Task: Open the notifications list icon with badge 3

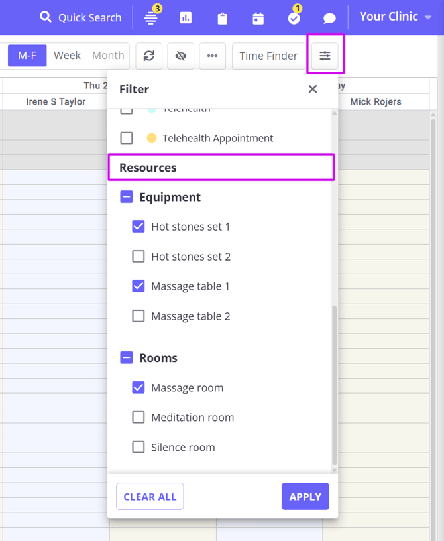Action: 151,18
